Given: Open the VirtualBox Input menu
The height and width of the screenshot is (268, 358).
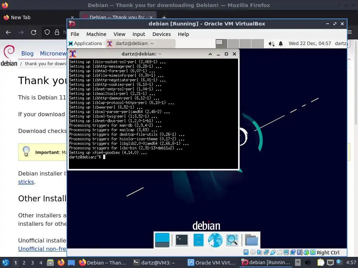Looking at the screenshot, I should point(138,34).
